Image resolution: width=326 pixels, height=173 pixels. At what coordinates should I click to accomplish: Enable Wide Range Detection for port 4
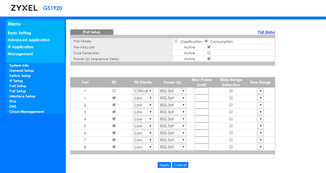[231, 118]
